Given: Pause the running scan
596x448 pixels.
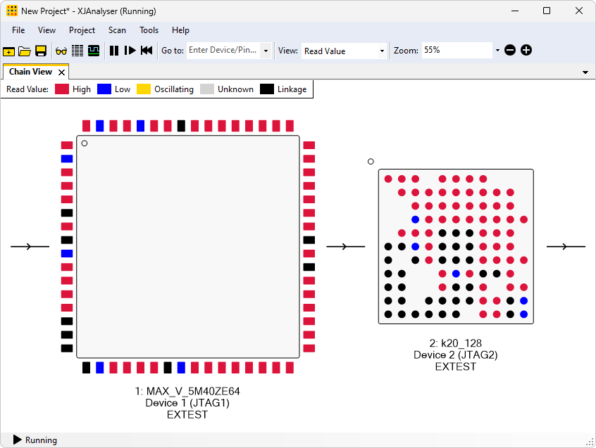Looking at the screenshot, I should coord(114,51).
